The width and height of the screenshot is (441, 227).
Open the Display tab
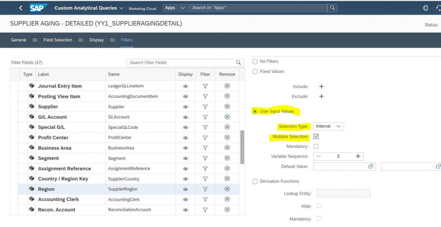tap(96, 40)
